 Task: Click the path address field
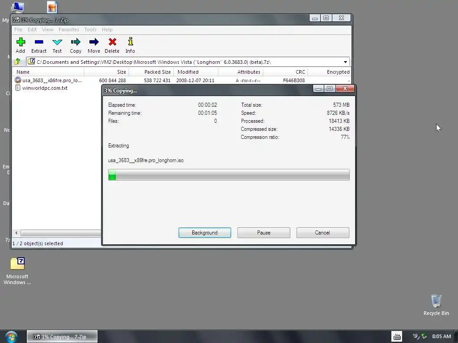187,62
